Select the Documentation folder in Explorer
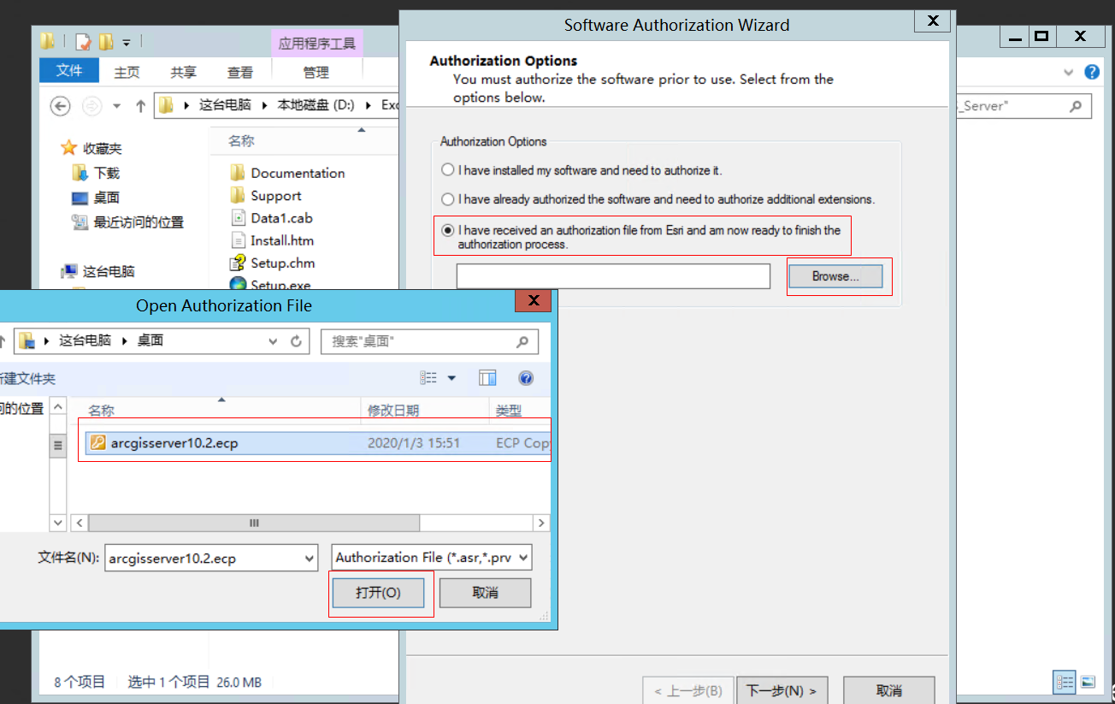The image size is (1115, 704). (298, 173)
